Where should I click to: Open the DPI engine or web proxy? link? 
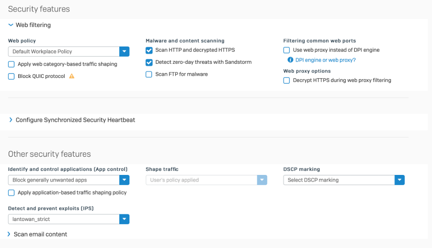tap(326, 60)
